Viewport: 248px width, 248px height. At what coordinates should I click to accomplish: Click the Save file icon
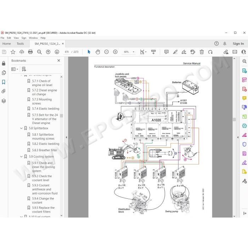click(x=4, y=52)
